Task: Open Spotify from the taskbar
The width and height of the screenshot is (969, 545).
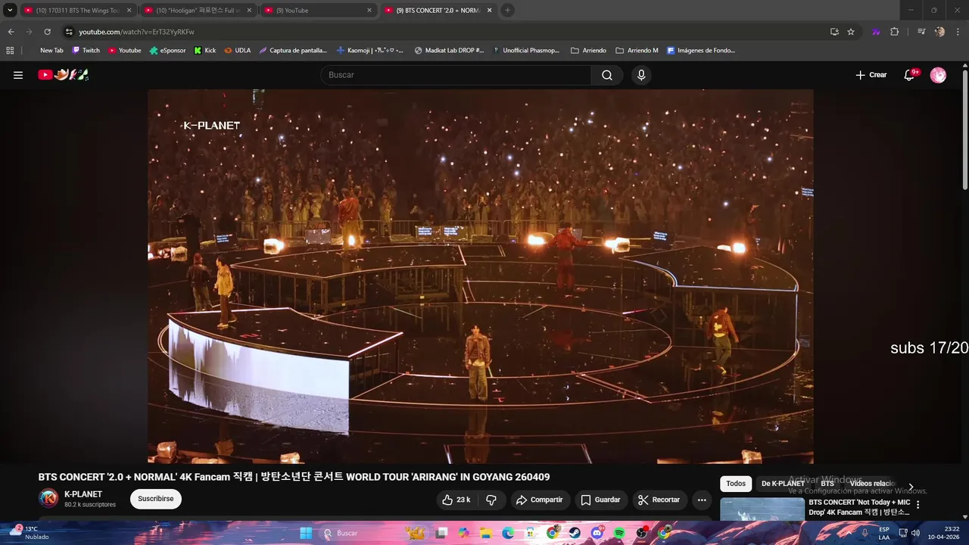Action: pos(619,533)
